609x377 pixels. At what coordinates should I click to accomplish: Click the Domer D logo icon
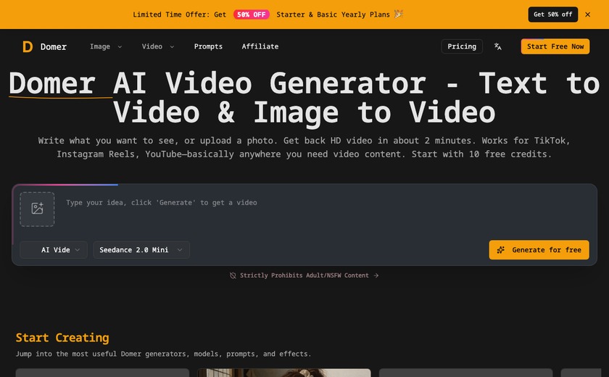click(28, 46)
